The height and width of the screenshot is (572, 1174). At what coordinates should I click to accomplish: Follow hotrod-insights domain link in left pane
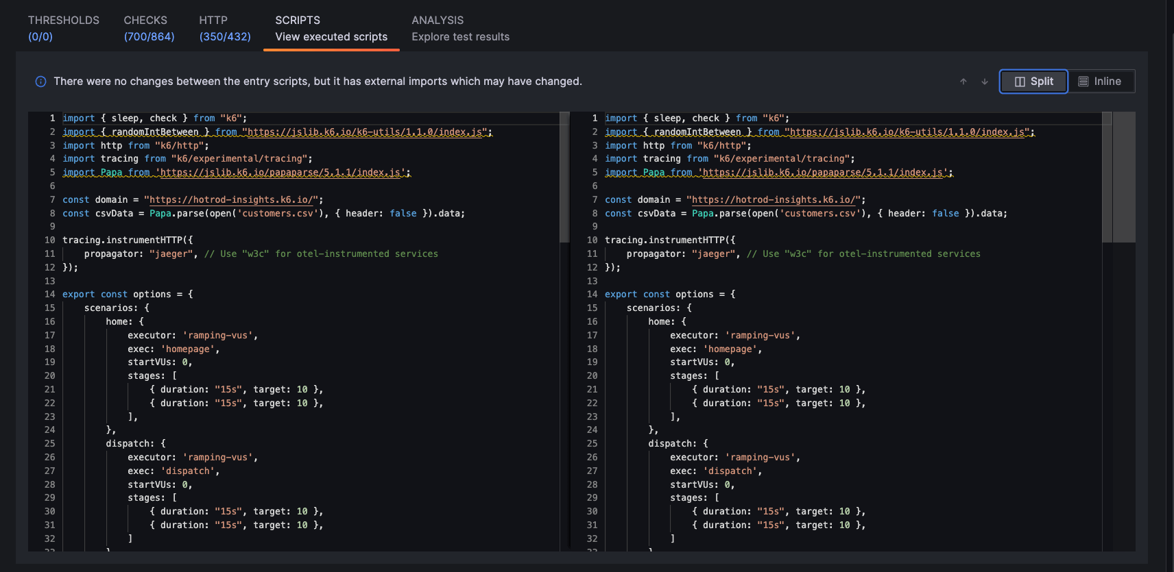(x=231, y=200)
